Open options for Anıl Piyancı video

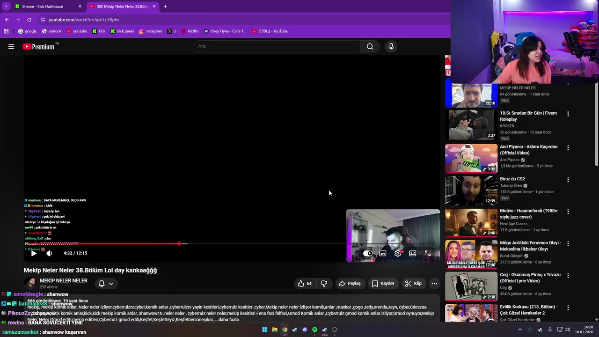coord(568,147)
